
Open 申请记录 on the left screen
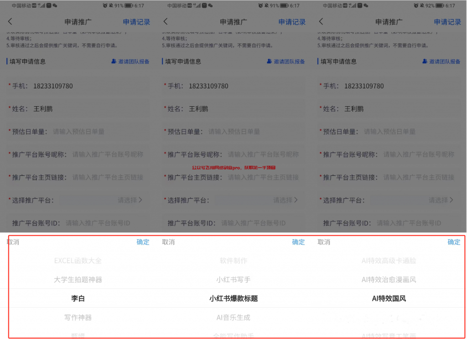click(136, 21)
